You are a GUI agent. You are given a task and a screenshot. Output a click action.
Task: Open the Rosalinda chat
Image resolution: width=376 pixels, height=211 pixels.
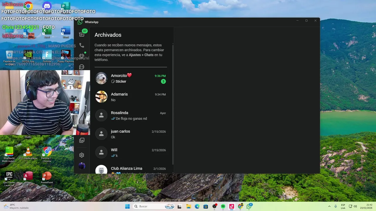coord(131,115)
